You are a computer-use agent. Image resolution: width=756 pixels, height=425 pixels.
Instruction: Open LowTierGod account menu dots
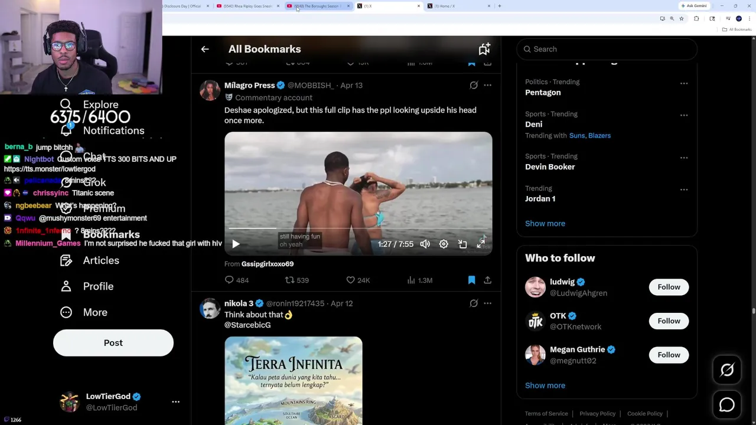tap(175, 402)
